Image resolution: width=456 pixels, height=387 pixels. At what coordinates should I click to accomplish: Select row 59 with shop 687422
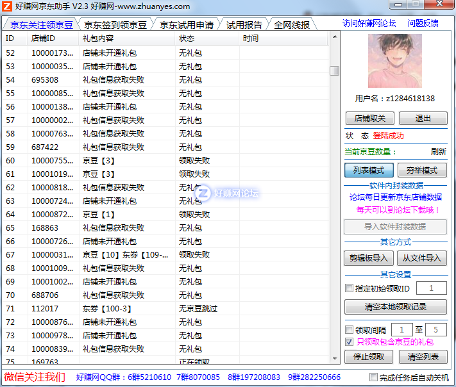point(165,147)
